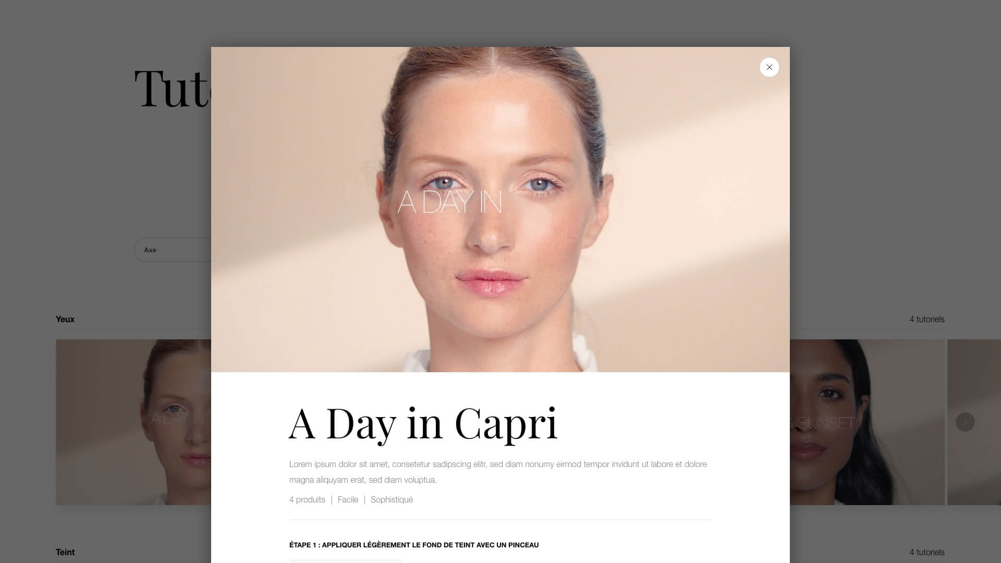Click the step image below Étape 1

click(x=345, y=561)
